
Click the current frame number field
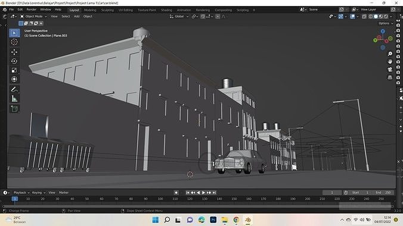[332, 193]
